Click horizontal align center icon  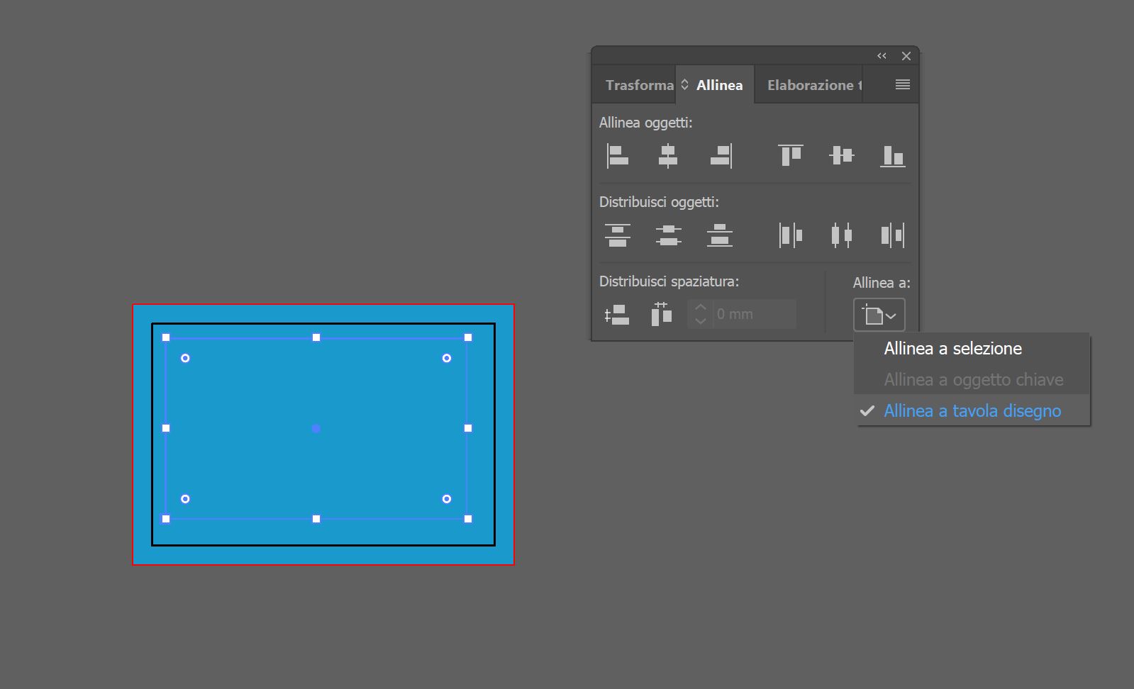click(x=668, y=156)
